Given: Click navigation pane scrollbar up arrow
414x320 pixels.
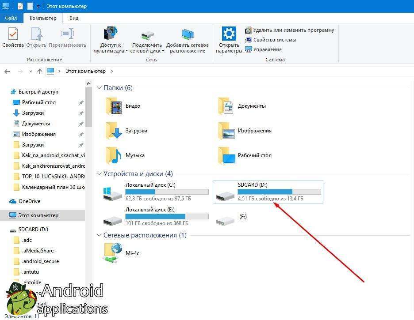Looking at the screenshot, I should click(x=89, y=83).
